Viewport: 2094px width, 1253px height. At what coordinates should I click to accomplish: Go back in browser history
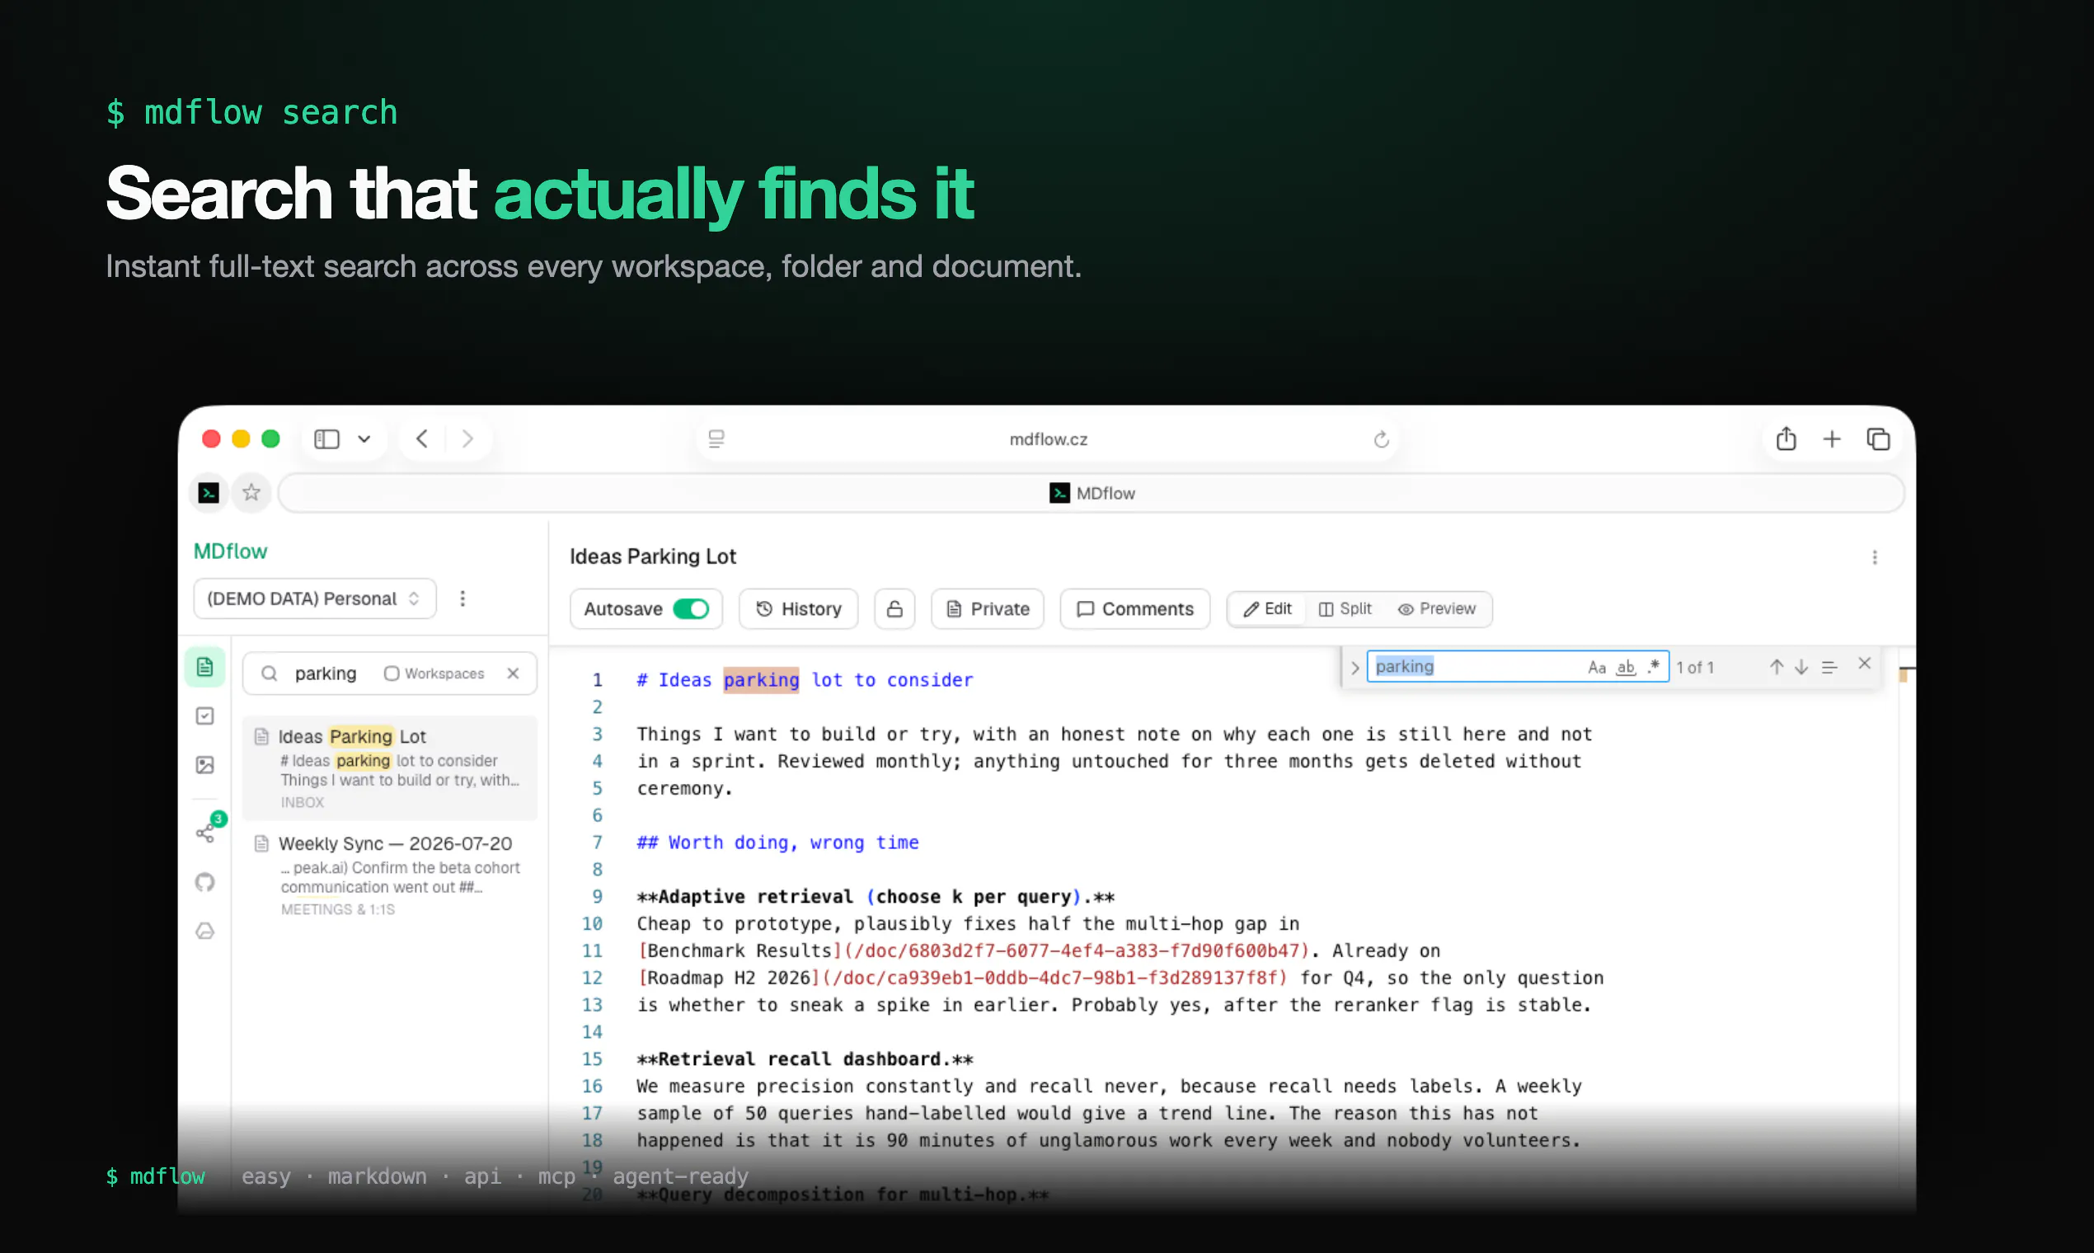[x=422, y=439]
